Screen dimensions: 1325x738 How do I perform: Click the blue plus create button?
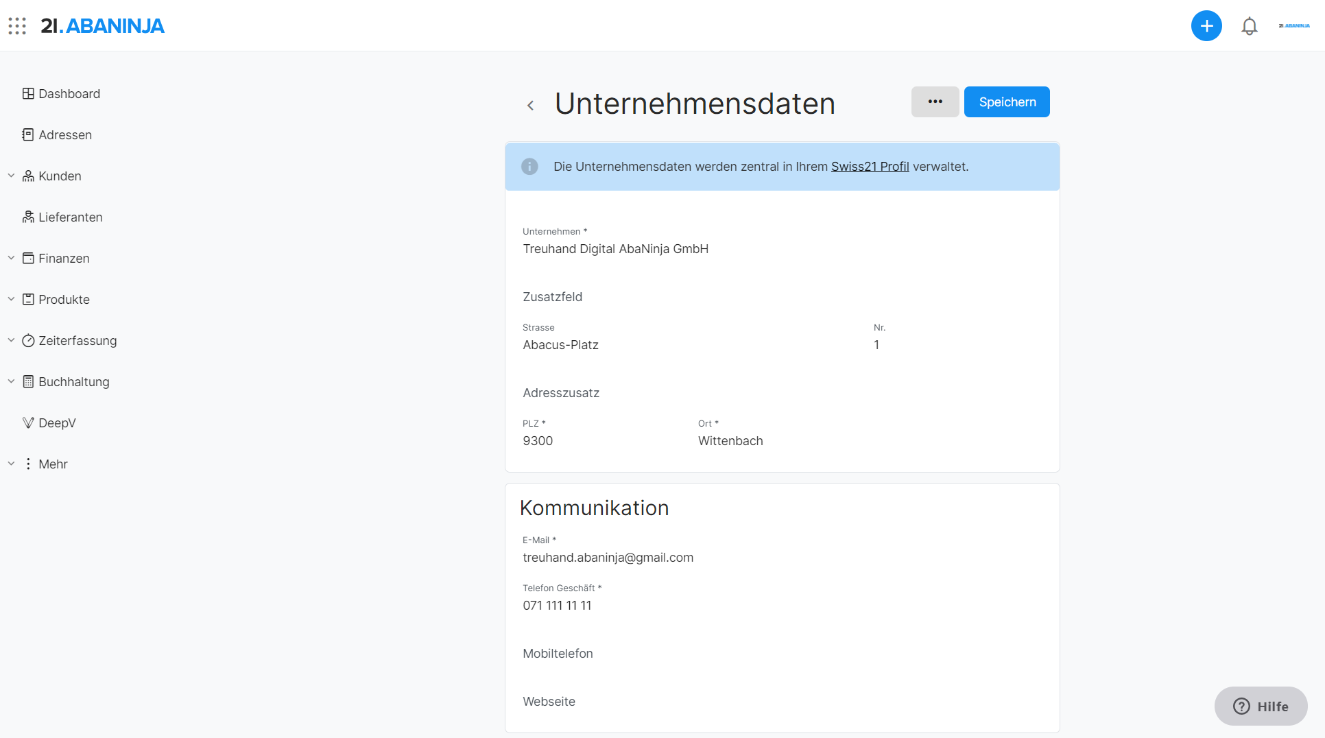tap(1206, 26)
